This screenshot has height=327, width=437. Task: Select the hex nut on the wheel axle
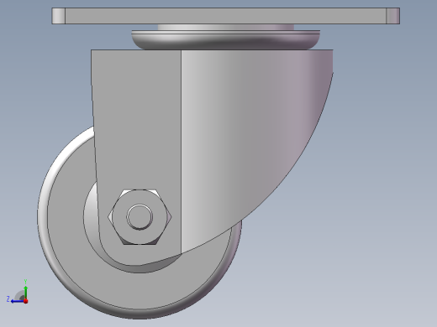tap(140, 217)
